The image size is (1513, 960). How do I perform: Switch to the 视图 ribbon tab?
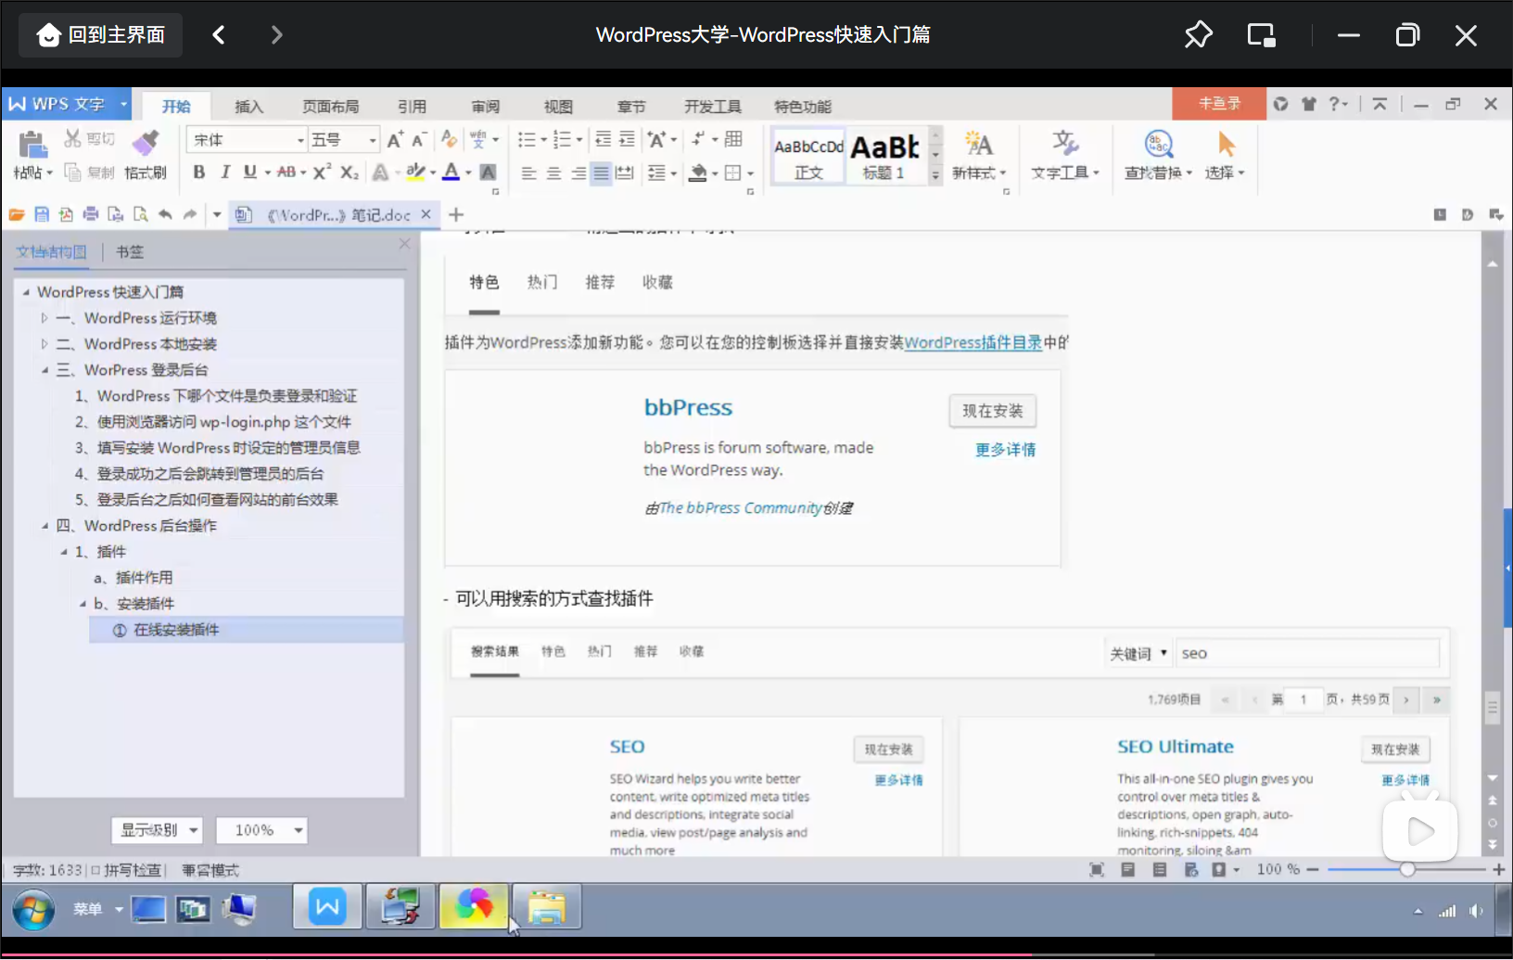(x=558, y=107)
